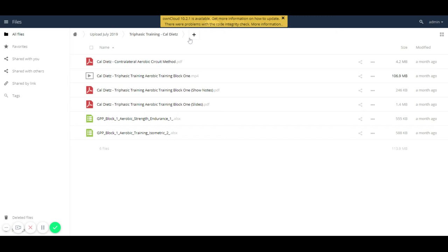448x252 pixels.
Task: Click the Shared by link chain icon
Action: [6, 83]
